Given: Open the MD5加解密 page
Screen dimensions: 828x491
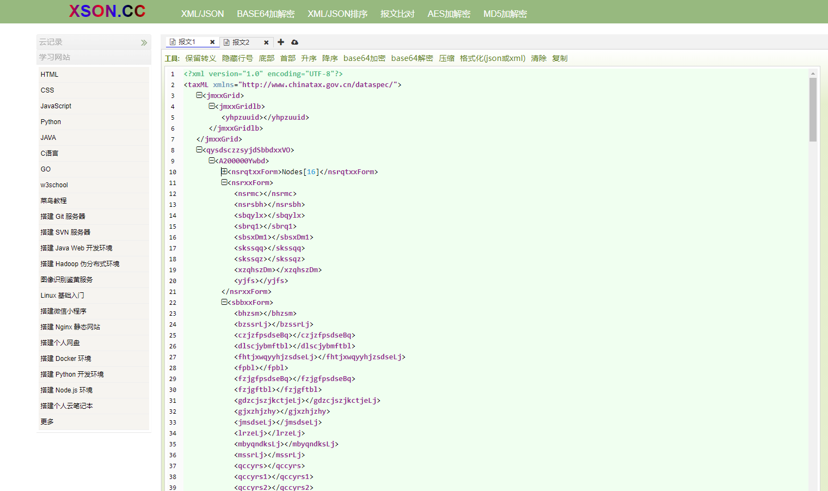Looking at the screenshot, I should pyautogui.click(x=505, y=14).
